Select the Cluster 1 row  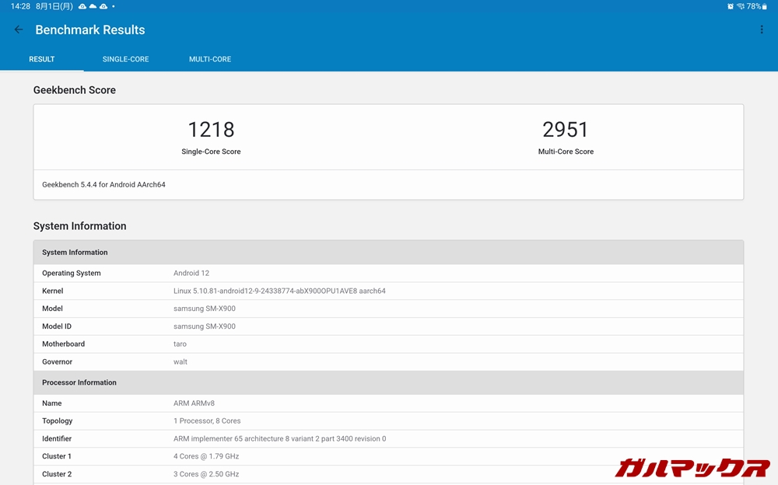[387, 457]
